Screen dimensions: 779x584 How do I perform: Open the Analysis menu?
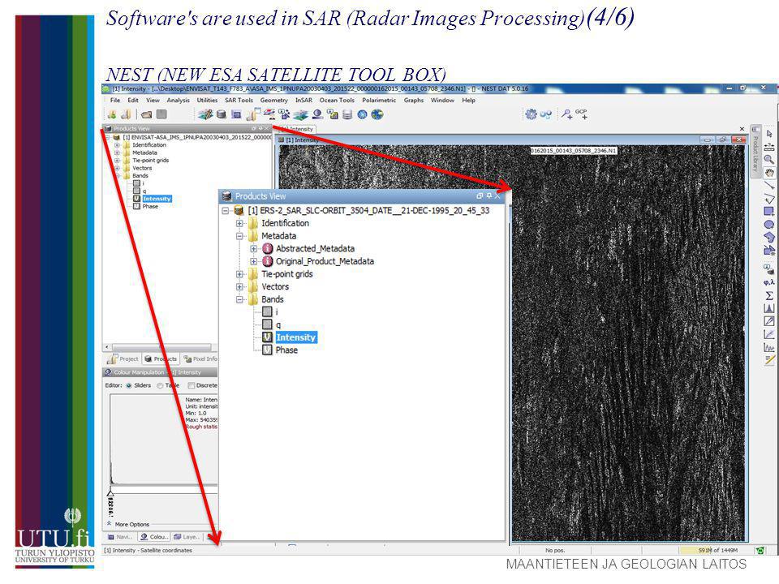coord(178,101)
